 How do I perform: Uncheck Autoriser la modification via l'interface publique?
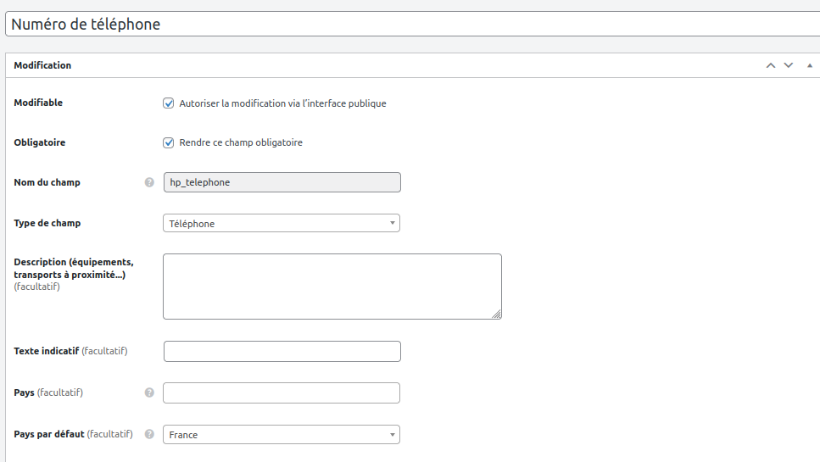tap(169, 103)
